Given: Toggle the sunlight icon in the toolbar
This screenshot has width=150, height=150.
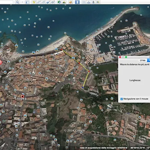Looking at the screenshot, I should click(64, 2).
